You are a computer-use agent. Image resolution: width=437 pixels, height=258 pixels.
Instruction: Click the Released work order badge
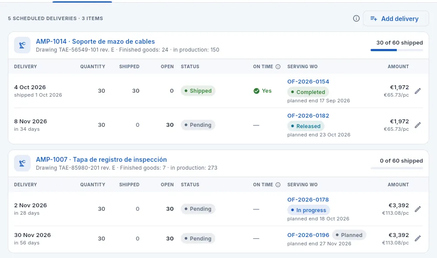[x=306, y=126]
